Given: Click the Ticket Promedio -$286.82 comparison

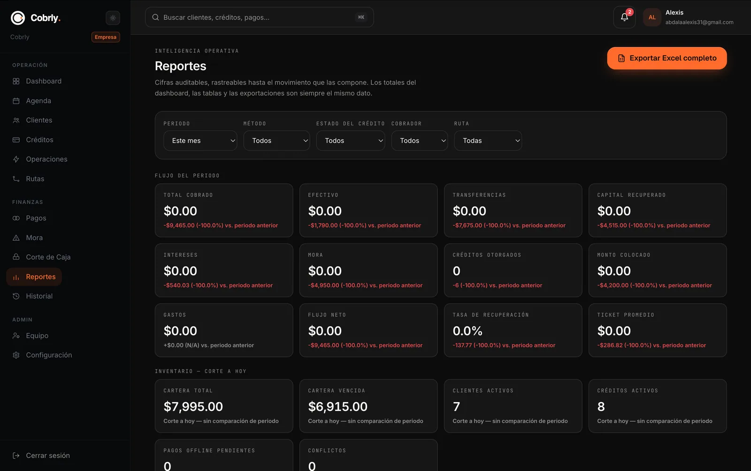Looking at the screenshot, I should point(651,345).
